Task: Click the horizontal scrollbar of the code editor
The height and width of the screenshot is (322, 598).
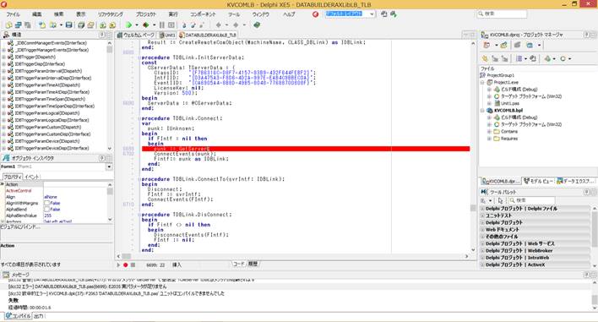Action: [x=292, y=256]
